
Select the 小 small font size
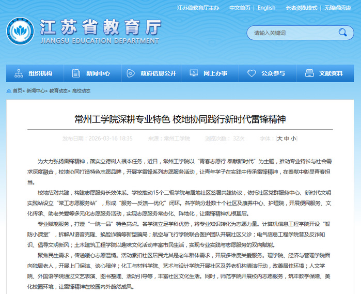click(x=293, y=138)
